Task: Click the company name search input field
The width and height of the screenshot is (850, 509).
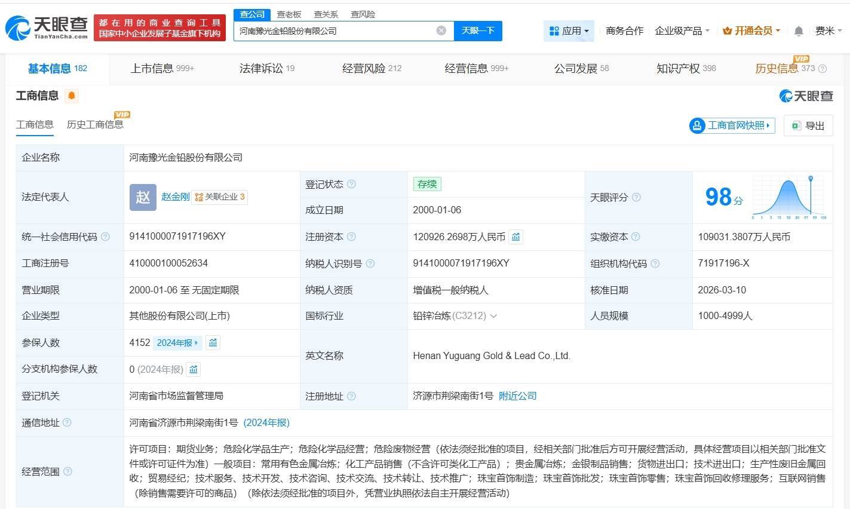Action: pyautogui.click(x=335, y=30)
